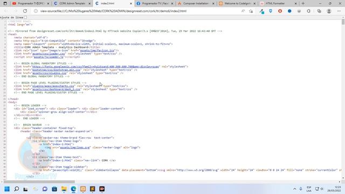The width and height of the screenshot is (345, 194).
Task: Open the Settings and more menu
Action: click(339, 11)
